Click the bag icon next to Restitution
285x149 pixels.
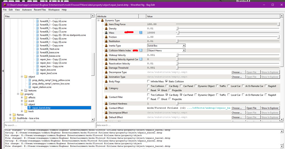106,41
